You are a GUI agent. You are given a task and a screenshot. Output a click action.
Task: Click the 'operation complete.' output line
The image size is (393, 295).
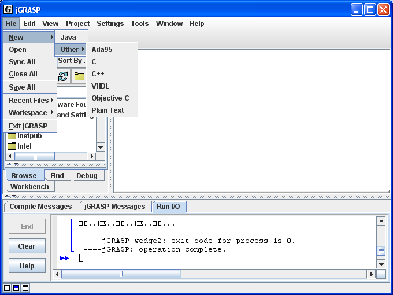click(154, 250)
